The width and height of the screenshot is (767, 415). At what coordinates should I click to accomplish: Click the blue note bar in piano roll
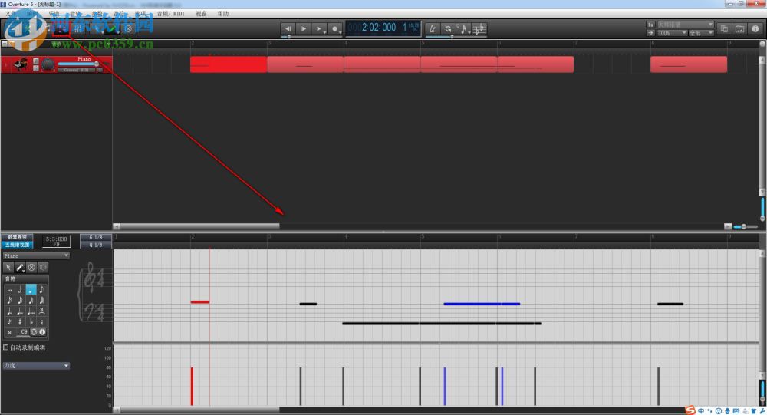pos(482,304)
